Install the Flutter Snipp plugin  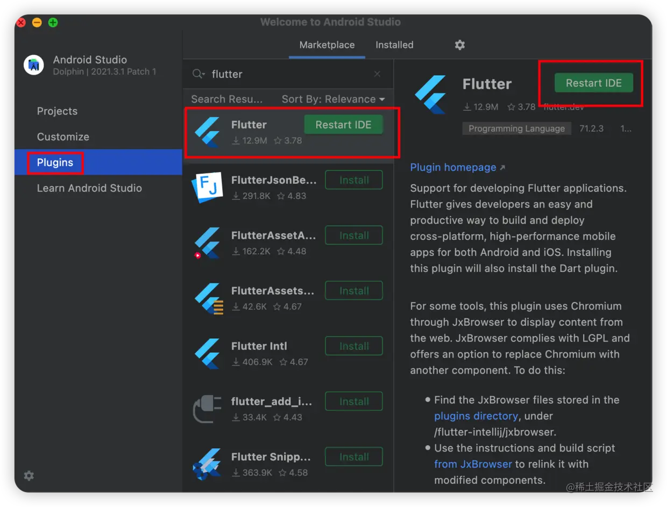click(x=354, y=457)
